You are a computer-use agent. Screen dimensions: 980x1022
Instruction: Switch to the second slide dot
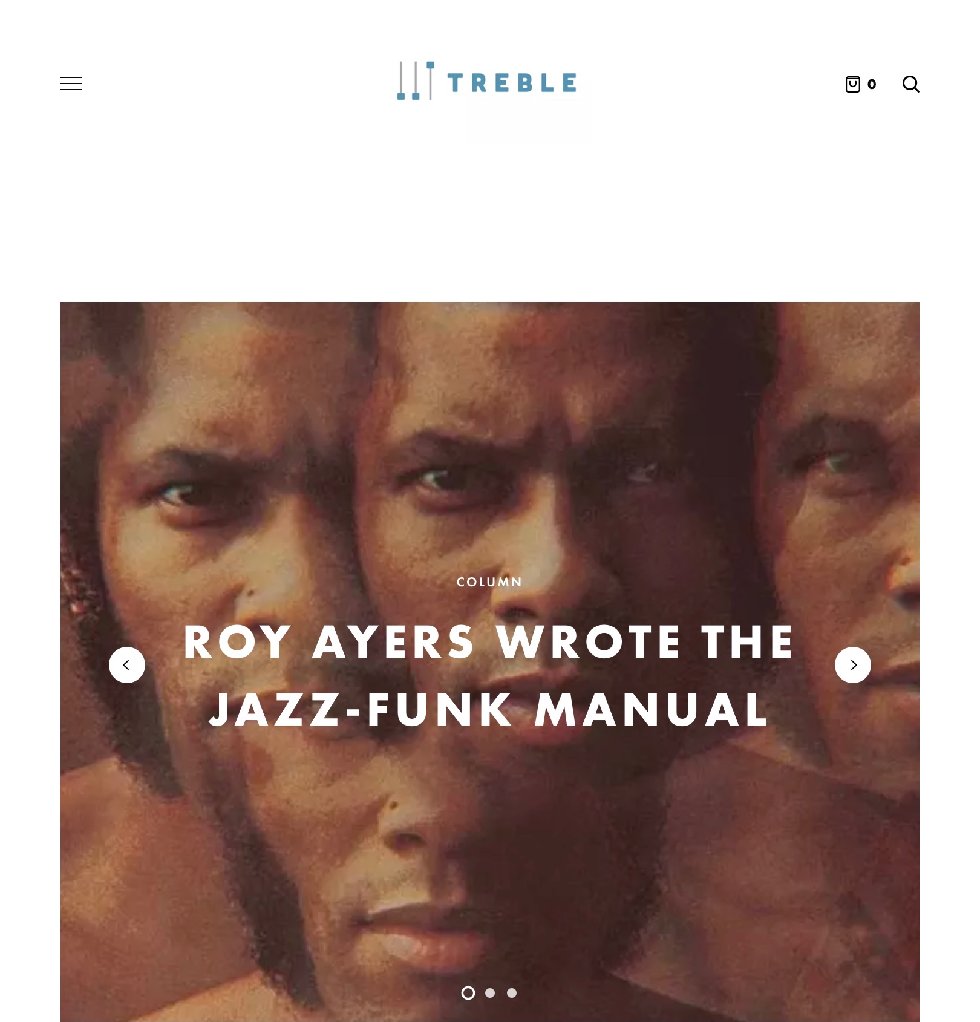point(490,993)
